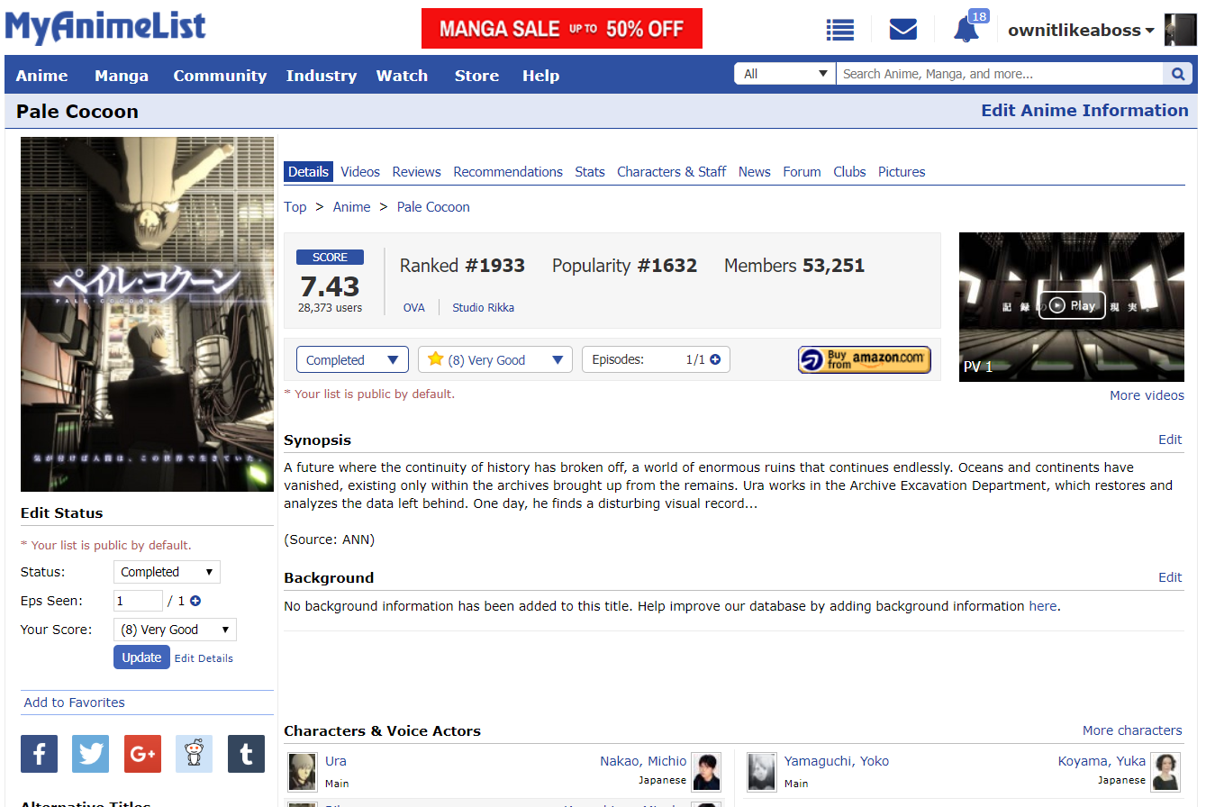Click the Manga Sale 50% off banner

[562, 29]
